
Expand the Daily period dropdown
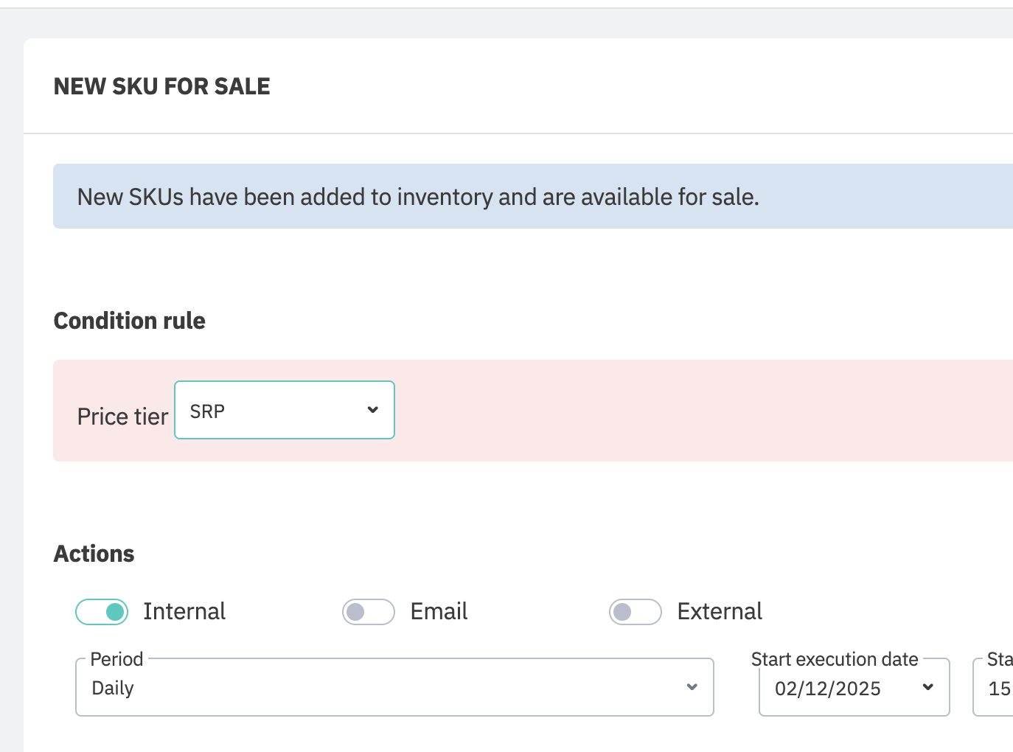coord(394,688)
